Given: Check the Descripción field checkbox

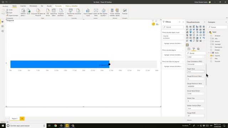Looking at the screenshot, I should point(211,47).
